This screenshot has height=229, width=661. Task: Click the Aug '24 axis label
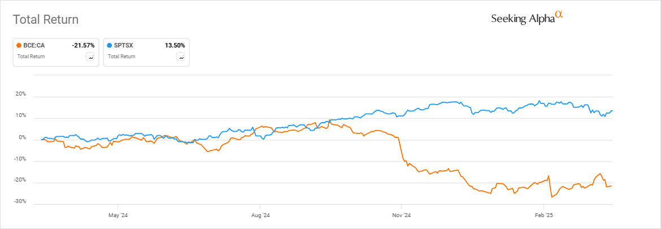tap(259, 215)
